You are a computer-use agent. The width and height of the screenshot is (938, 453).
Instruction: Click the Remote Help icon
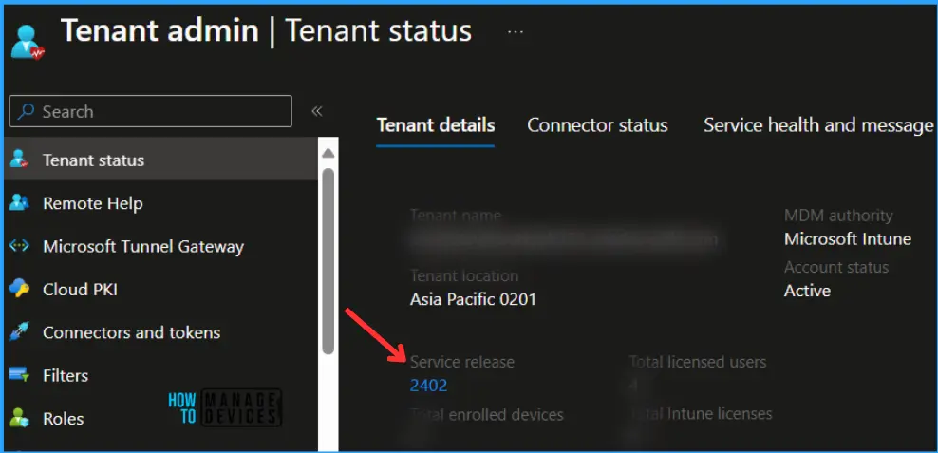19,203
